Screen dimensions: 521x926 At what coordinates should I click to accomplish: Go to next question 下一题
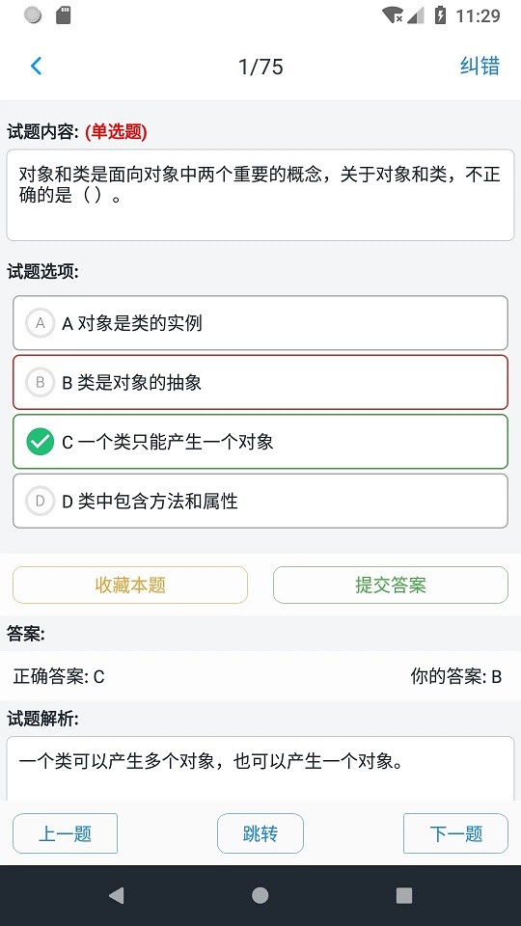pos(455,833)
